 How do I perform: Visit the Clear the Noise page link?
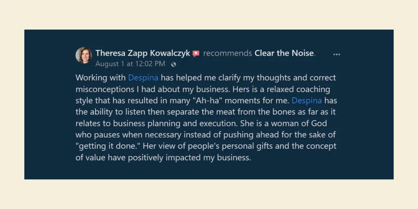[284, 53]
